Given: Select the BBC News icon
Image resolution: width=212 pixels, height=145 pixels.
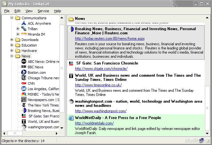Looking at the screenshot, I should (x=24, y=67).
